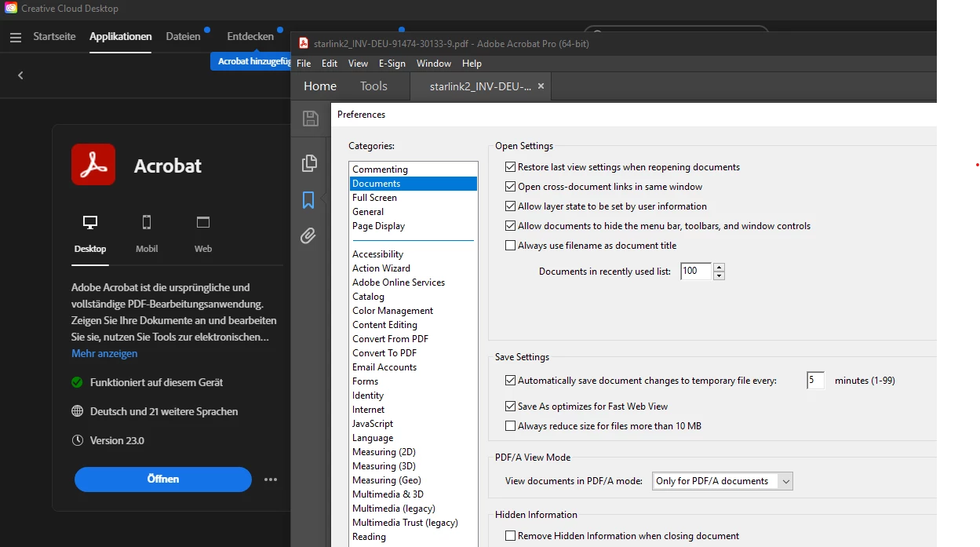The width and height of the screenshot is (980, 547).
Task: Toggle Allow documents to hide the menu bar
Action: click(511, 226)
